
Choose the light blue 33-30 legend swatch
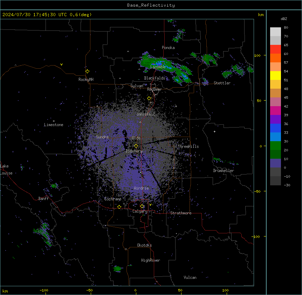tap(275, 137)
